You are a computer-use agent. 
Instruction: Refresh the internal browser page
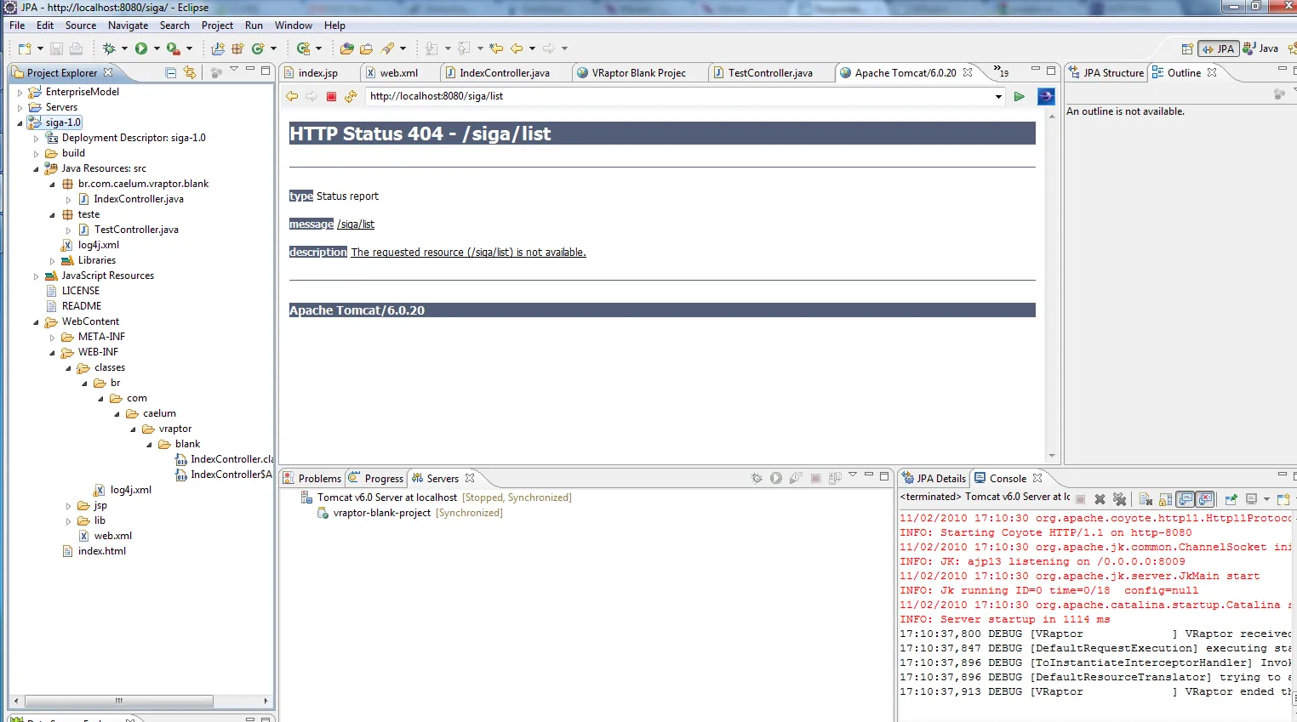tap(351, 96)
